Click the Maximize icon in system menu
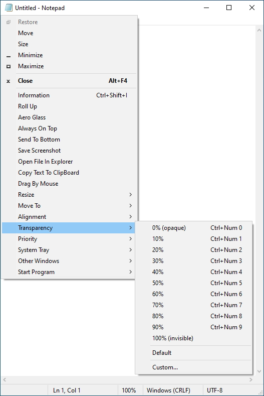This screenshot has width=264, height=396. [x=9, y=66]
